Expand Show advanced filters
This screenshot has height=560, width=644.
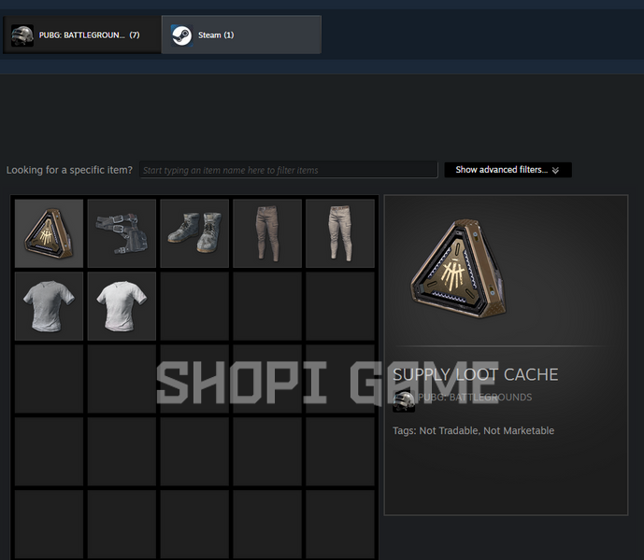point(508,170)
